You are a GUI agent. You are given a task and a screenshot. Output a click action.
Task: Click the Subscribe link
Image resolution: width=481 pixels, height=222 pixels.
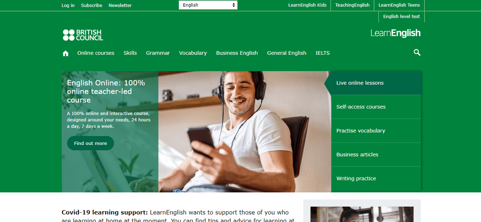click(91, 5)
